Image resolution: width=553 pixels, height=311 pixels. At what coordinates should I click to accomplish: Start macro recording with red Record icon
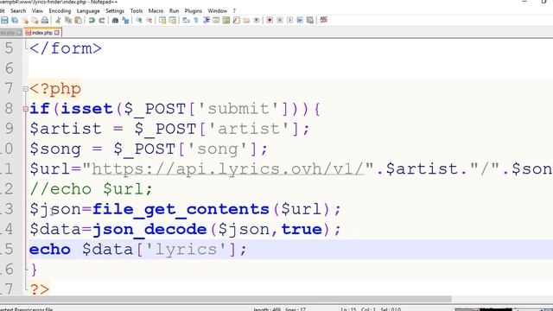coord(270,20)
